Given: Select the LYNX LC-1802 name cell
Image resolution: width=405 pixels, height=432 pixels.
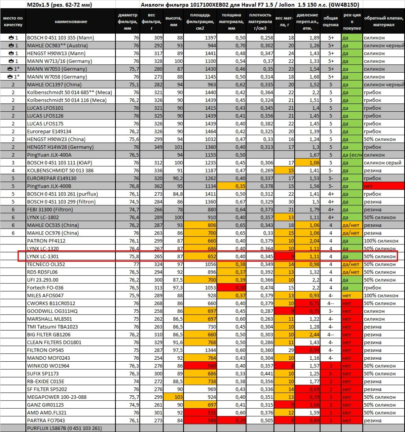Looking at the screenshot, I should coord(71,217).
